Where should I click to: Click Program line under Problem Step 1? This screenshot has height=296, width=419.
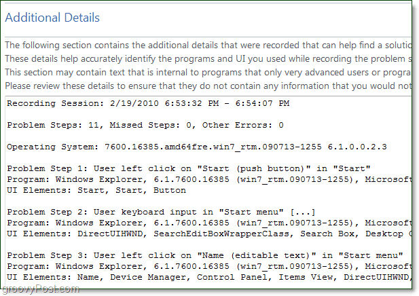click(x=209, y=179)
